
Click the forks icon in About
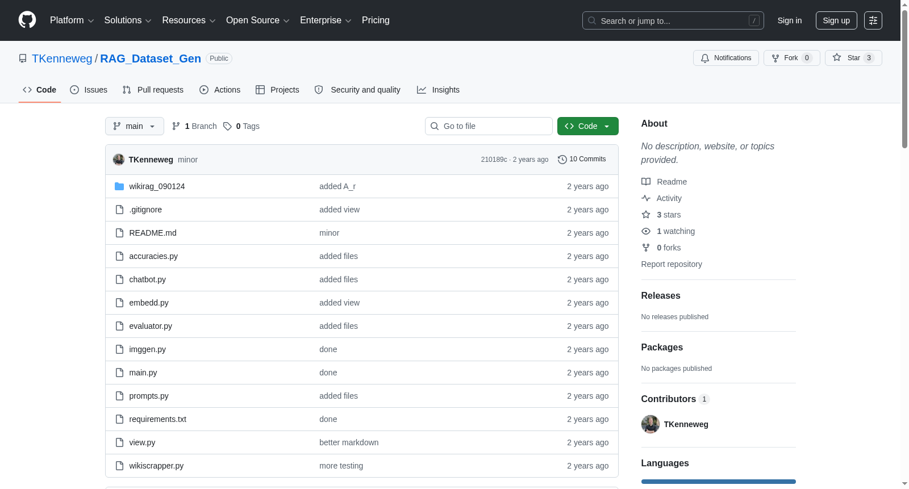click(x=646, y=248)
